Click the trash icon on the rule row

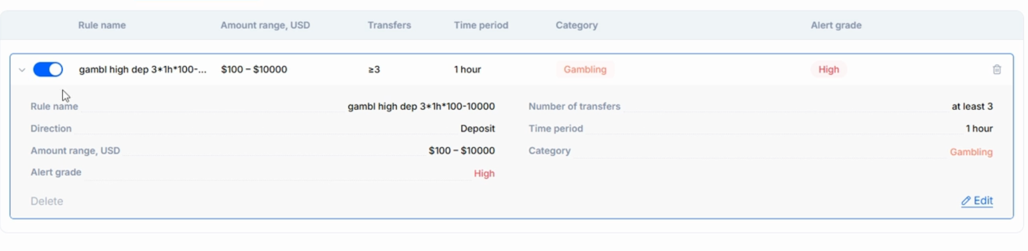(x=997, y=69)
